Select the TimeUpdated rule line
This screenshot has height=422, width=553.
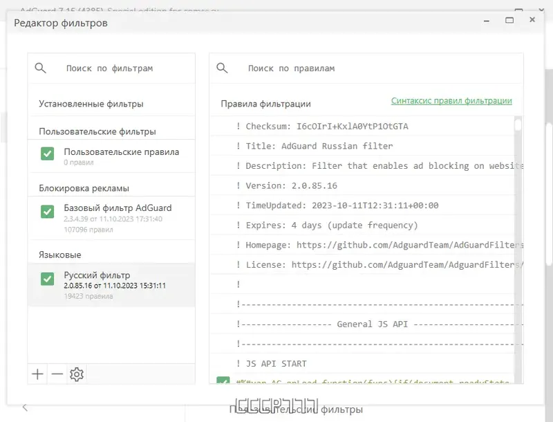pyautogui.click(x=362, y=205)
